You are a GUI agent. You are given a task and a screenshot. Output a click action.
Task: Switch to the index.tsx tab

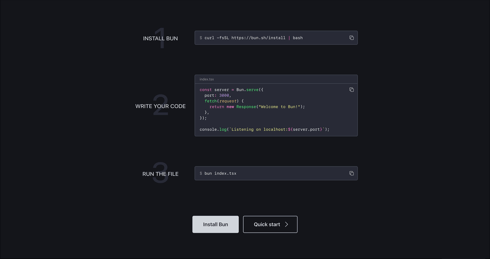[206, 79]
